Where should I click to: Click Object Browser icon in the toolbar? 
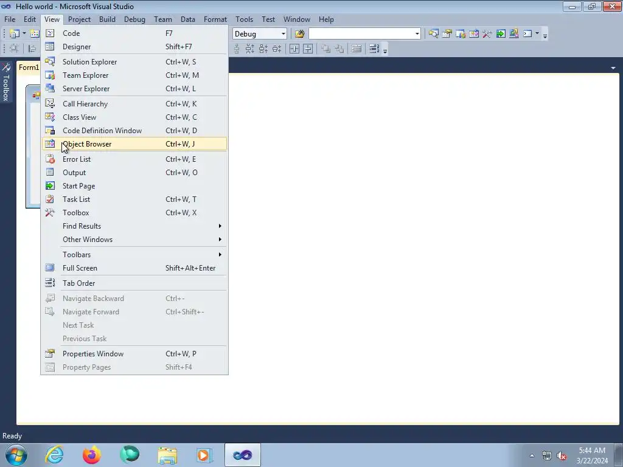(473, 34)
